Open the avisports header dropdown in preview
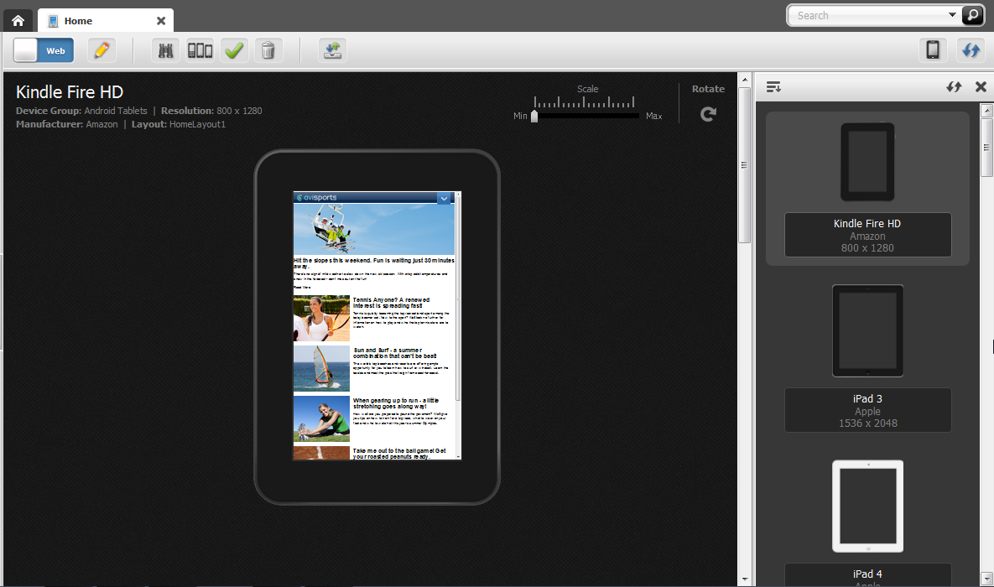Screen dimensions: 994x587 [x=445, y=199]
